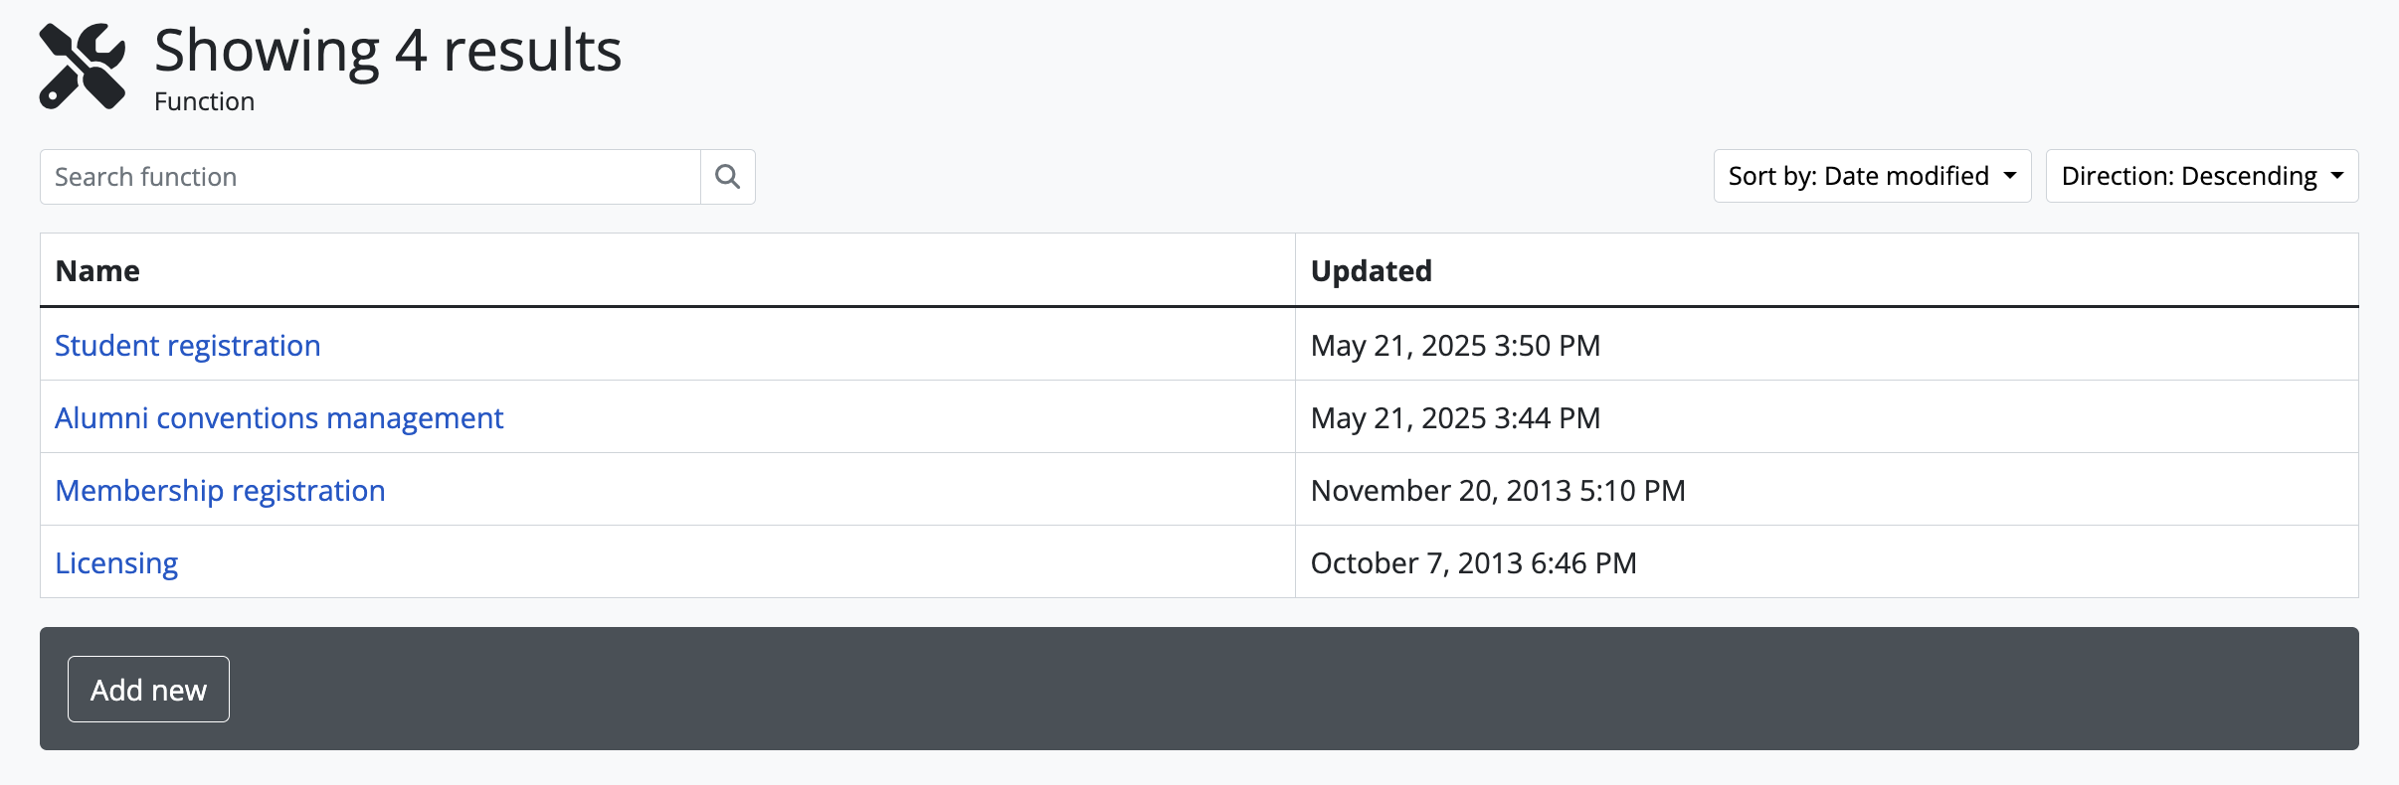Click the Name column header

pos(97,270)
